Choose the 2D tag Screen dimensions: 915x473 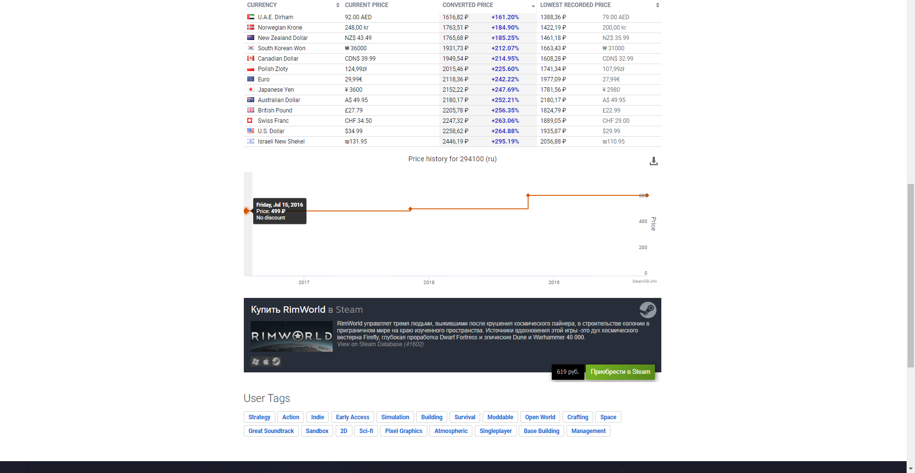pos(344,431)
